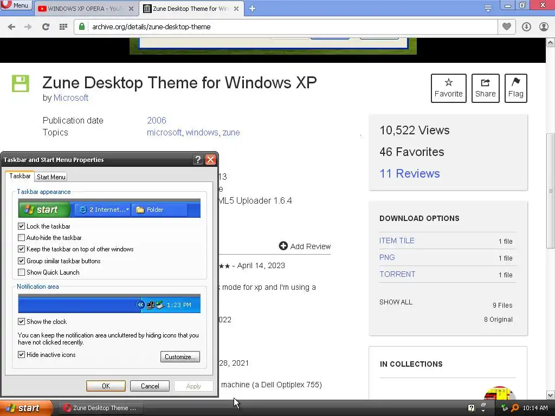The image size is (555, 416).
Task: Click the green padlock security icon
Action: coord(82,27)
